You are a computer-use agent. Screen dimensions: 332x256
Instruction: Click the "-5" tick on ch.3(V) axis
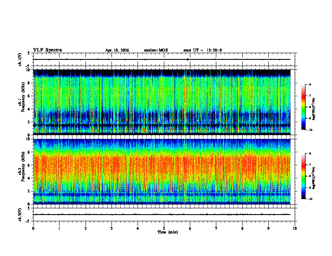point(28,221)
